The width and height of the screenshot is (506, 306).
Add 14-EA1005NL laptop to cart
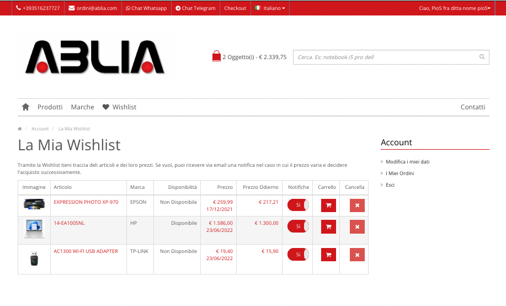coord(328,226)
